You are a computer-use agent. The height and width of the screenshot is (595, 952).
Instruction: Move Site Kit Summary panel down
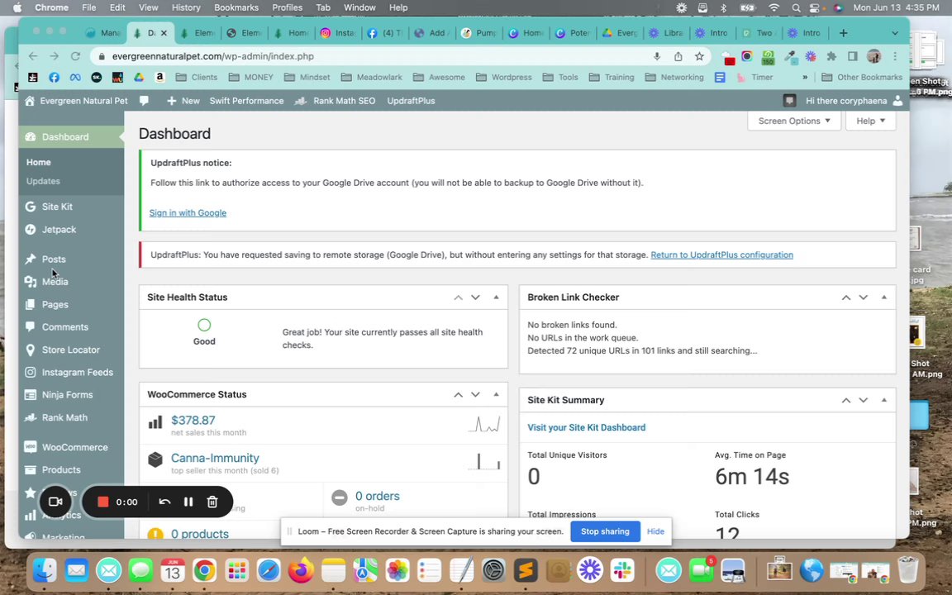tap(864, 400)
